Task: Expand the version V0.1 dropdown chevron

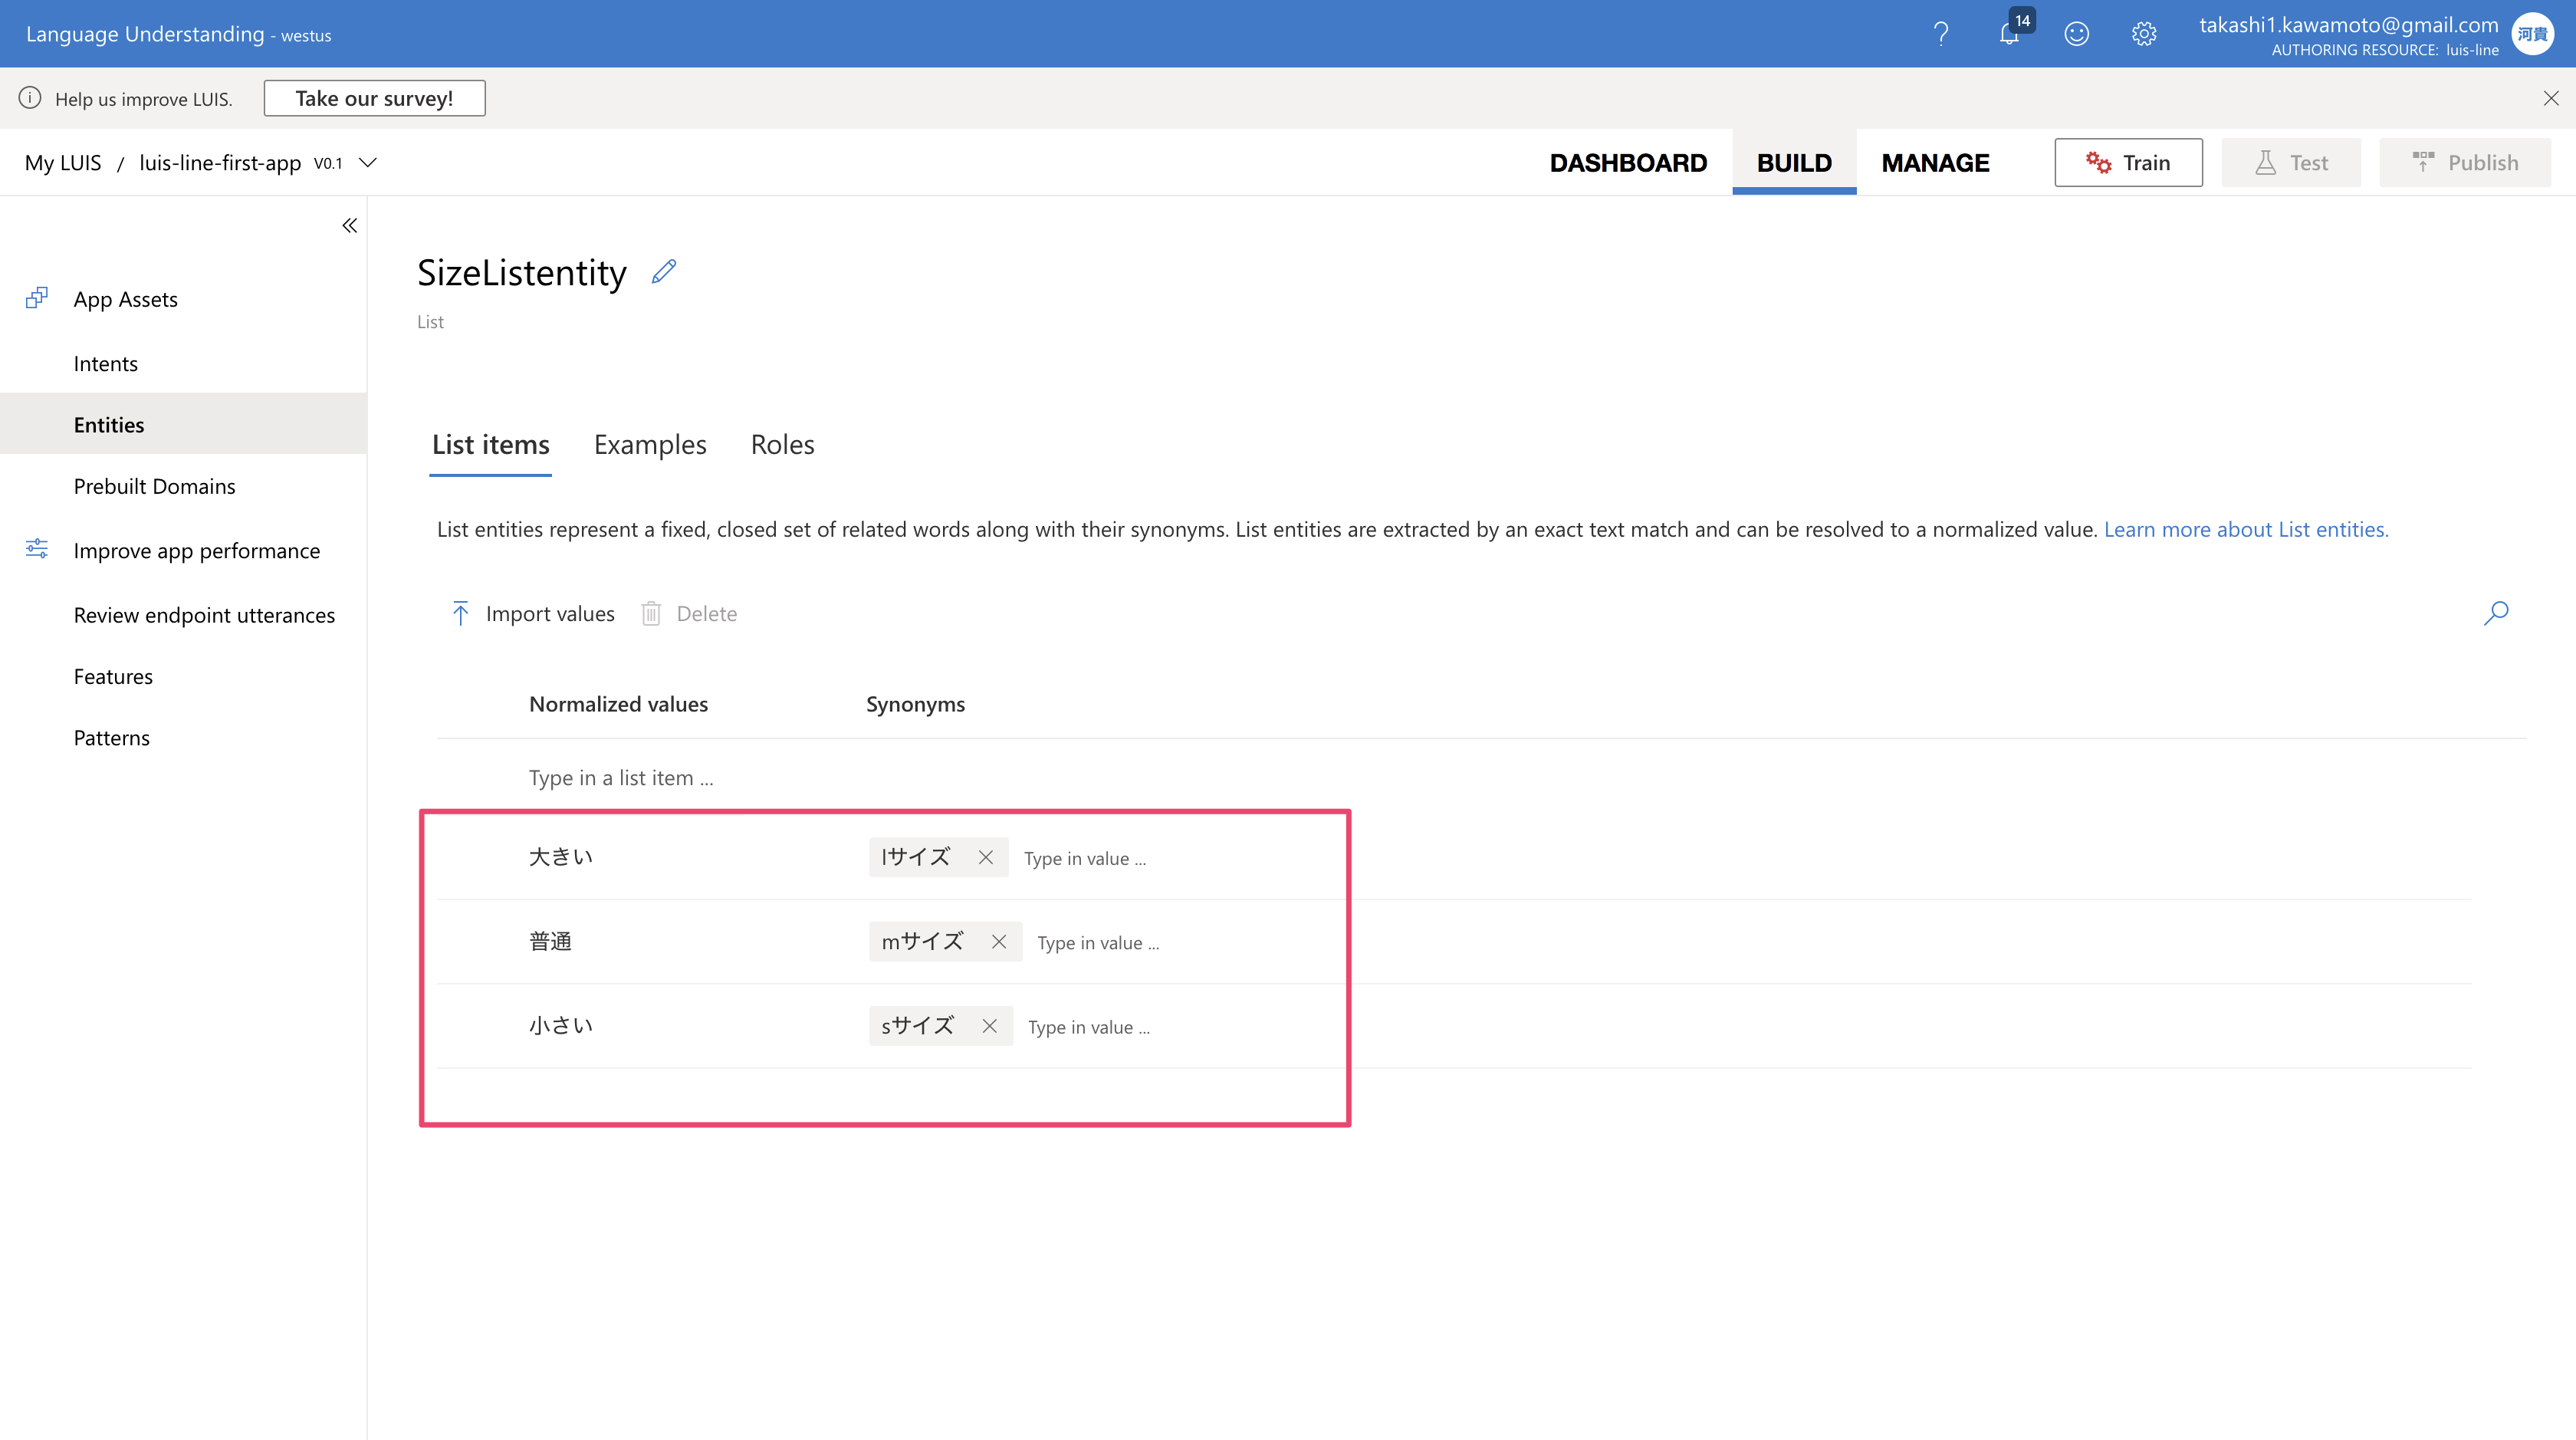Action: [368, 162]
